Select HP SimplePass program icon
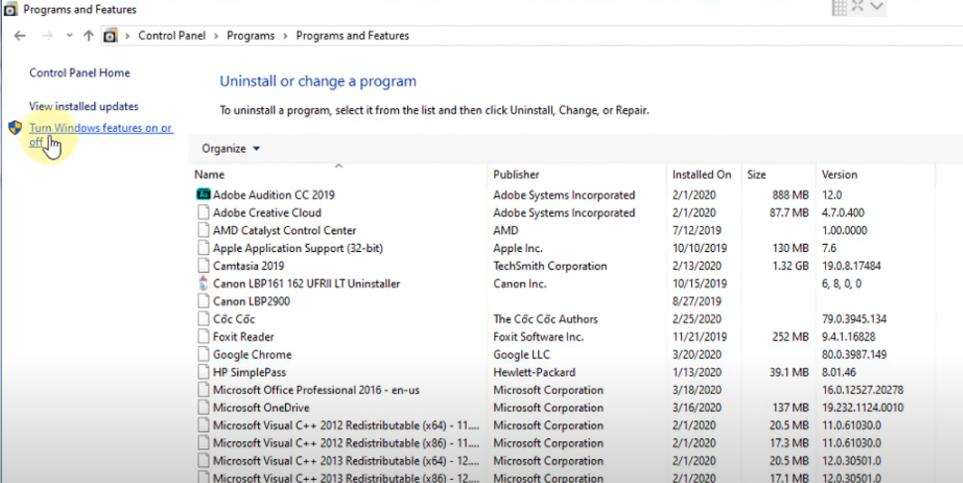The image size is (963, 483). click(x=204, y=373)
